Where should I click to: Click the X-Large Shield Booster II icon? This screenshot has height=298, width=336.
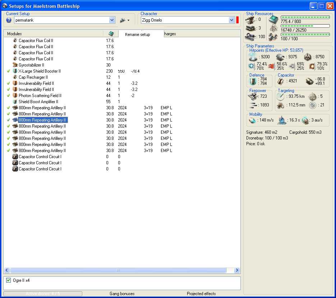coord(15,71)
